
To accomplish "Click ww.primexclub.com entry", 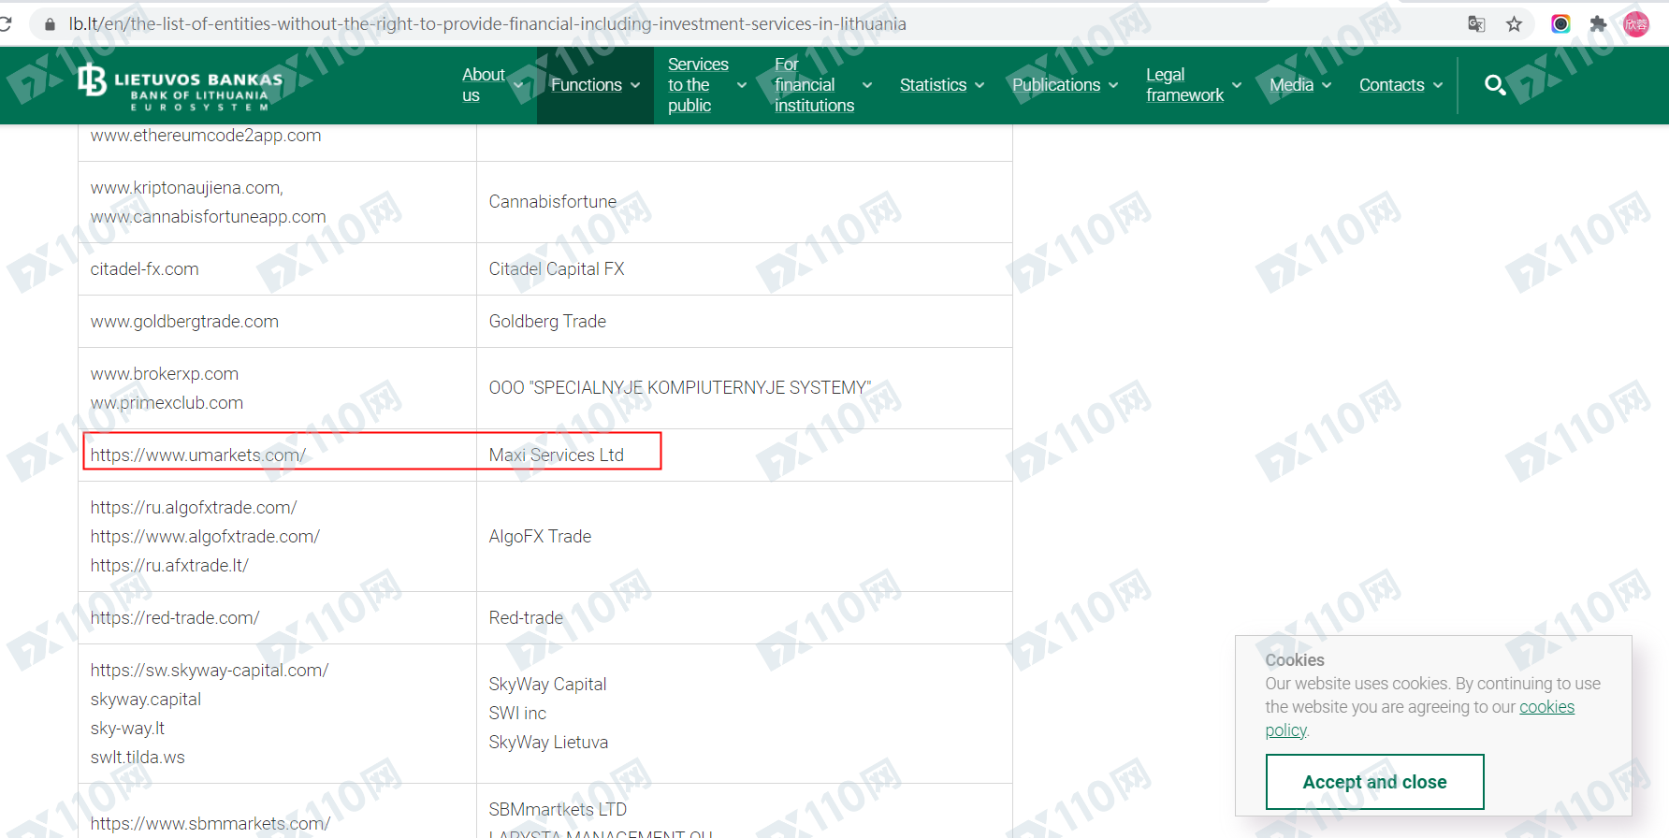I will (167, 403).
